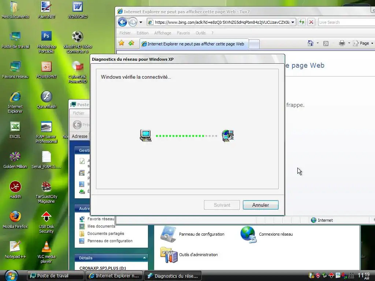This screenshot has width=375, height=281.
Task: Open Connexions réseau item in file pane
Action: [267, 234]
